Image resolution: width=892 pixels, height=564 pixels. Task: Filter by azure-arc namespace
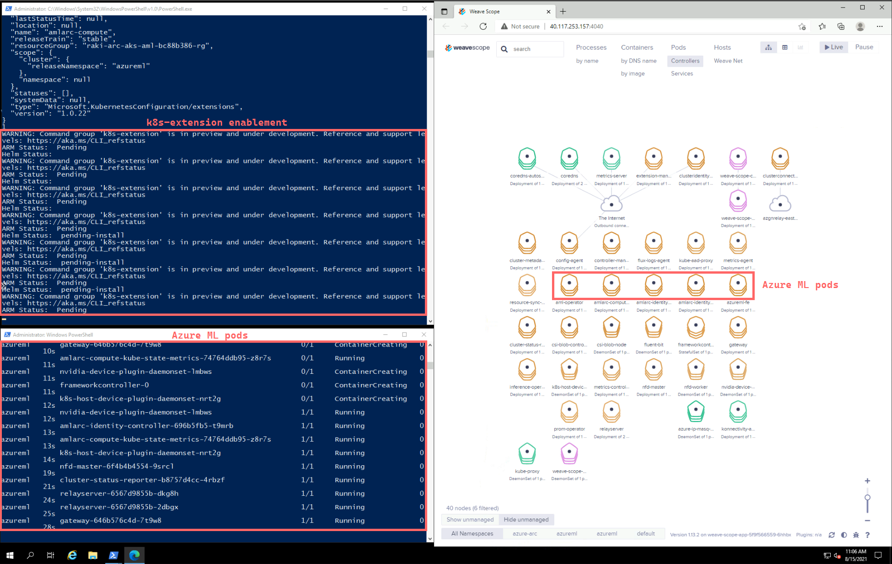(x=525, y=533)
